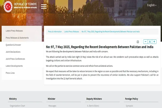The width and height of the screenshot is (162, 108).
Task: Click the sentence 'We call on the parties'
Action: pyautogui.click(x=79, y=66)
